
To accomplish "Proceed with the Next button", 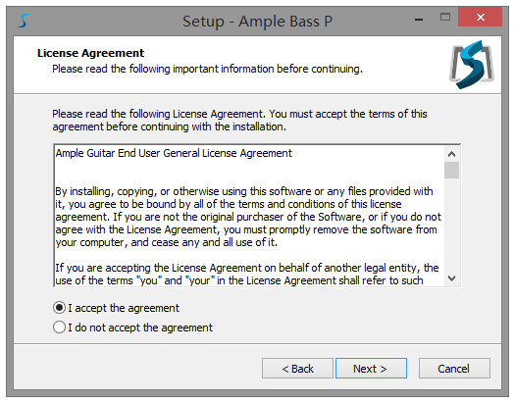I will pyautogui.click(x=371, y=369).
